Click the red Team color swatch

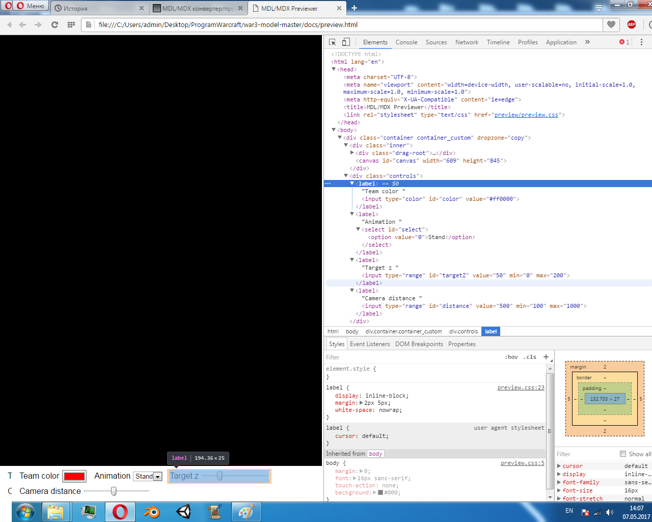click(74, 476)
